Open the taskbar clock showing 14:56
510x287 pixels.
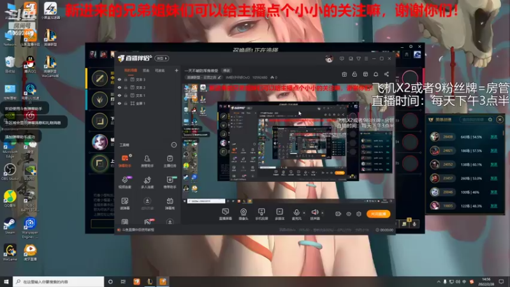pos(486,281)
